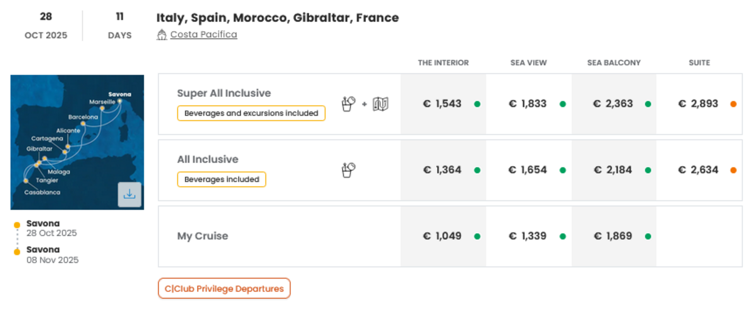Viewport: 748px width, 310px height.
Task: Open the cruise route map thumbnail
Action: pyautogui.click(x=77, y=142)
